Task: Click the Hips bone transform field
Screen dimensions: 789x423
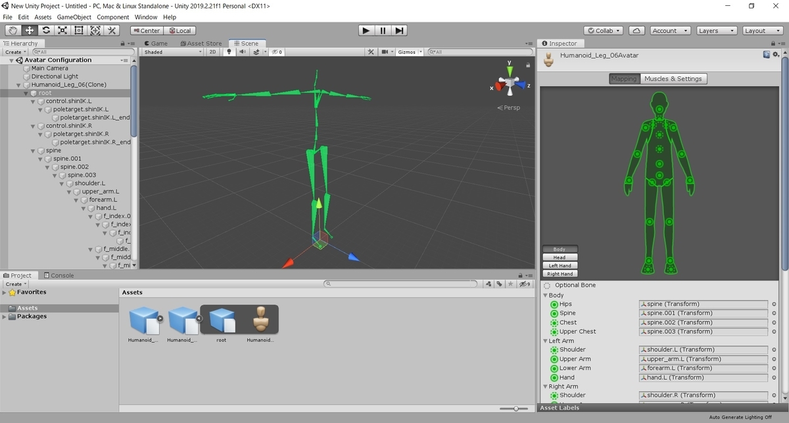Action: pos(703,304)
